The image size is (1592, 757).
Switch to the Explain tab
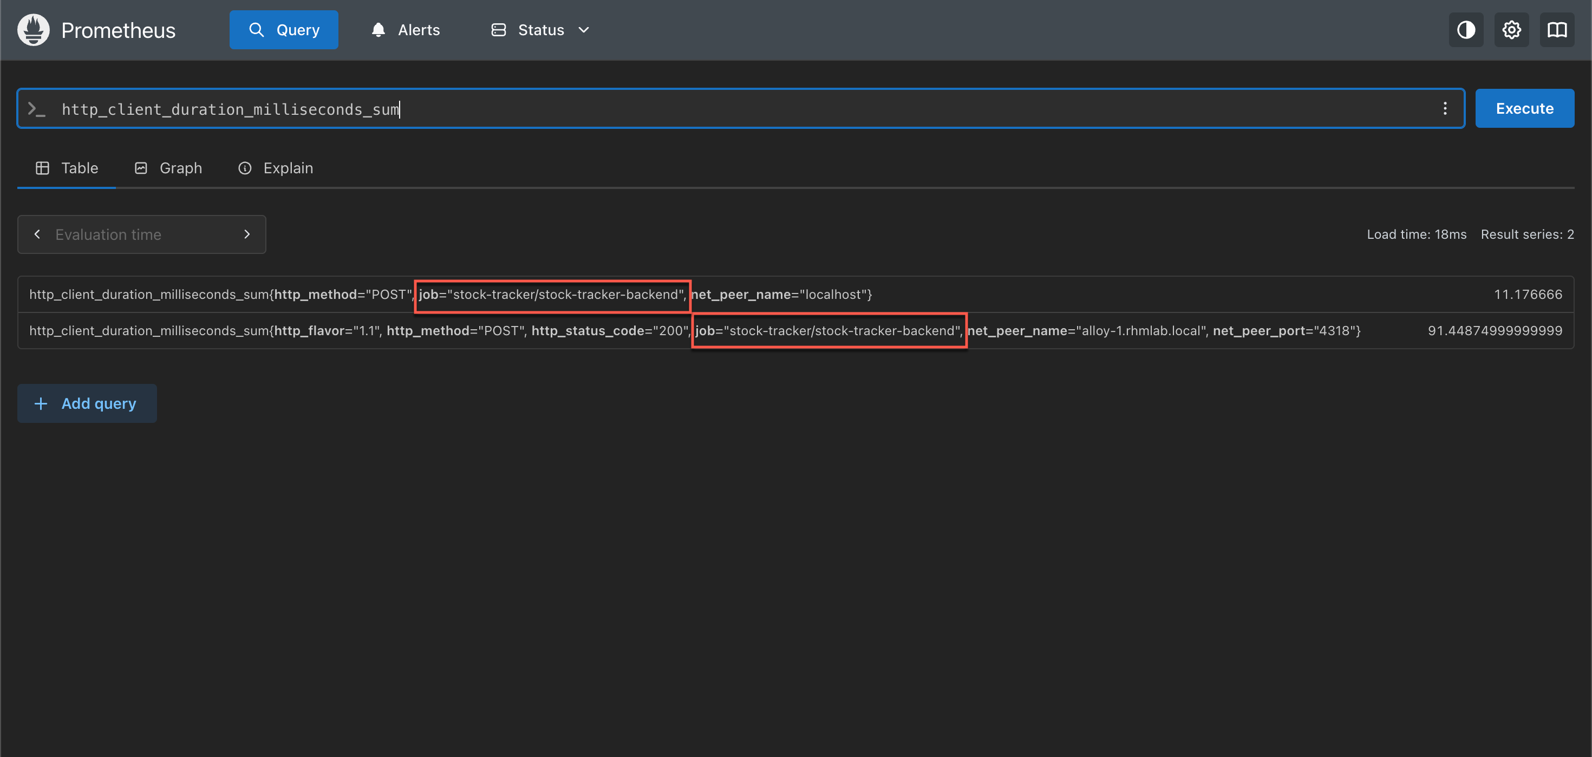tap(276, 168)
